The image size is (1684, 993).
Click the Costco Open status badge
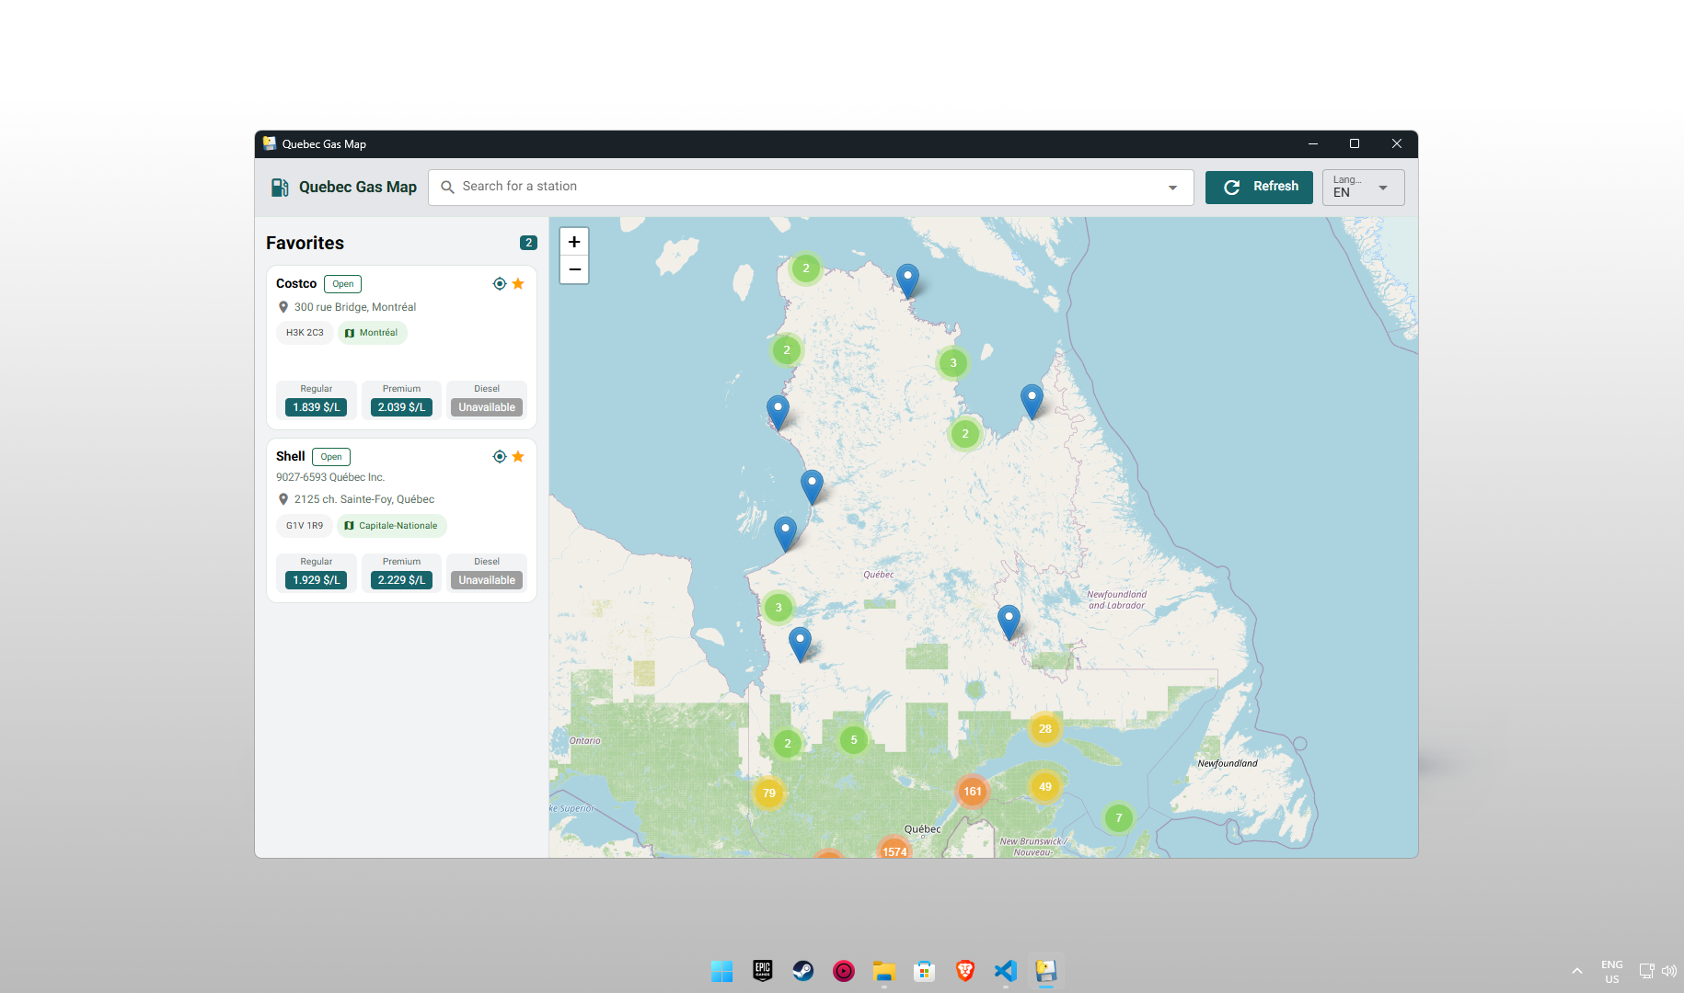pos(343,284)
